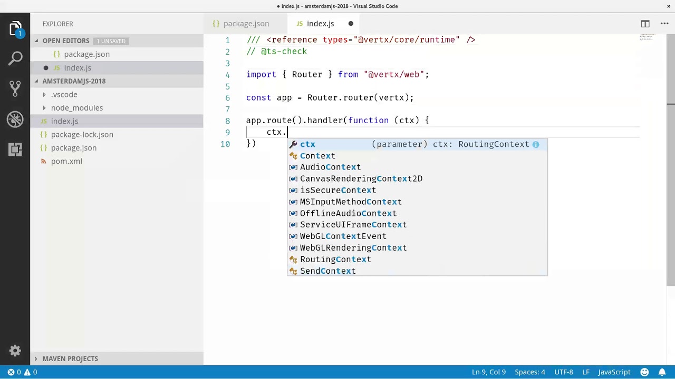This screenshot has height=379, width=675.
Task: Choose RoutingContext suggestion
Action: coord(417,260)
